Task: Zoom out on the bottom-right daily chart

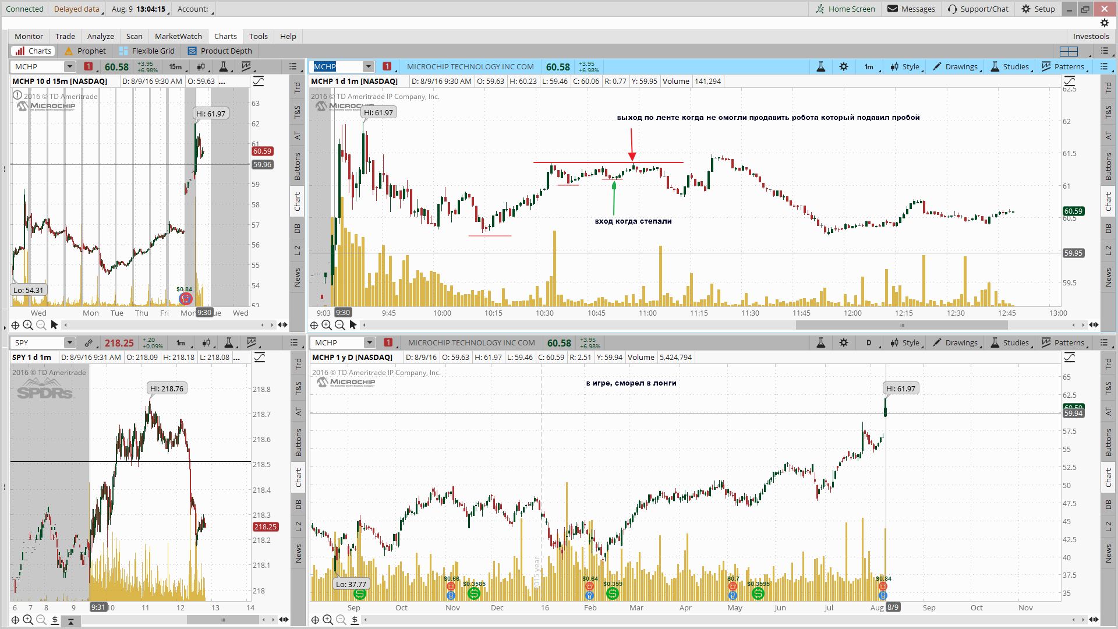Action: tap(341, 620)
